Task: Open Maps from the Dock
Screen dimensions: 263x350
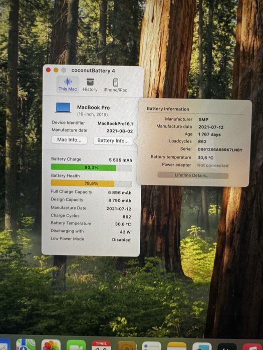Action: (26, 344)
